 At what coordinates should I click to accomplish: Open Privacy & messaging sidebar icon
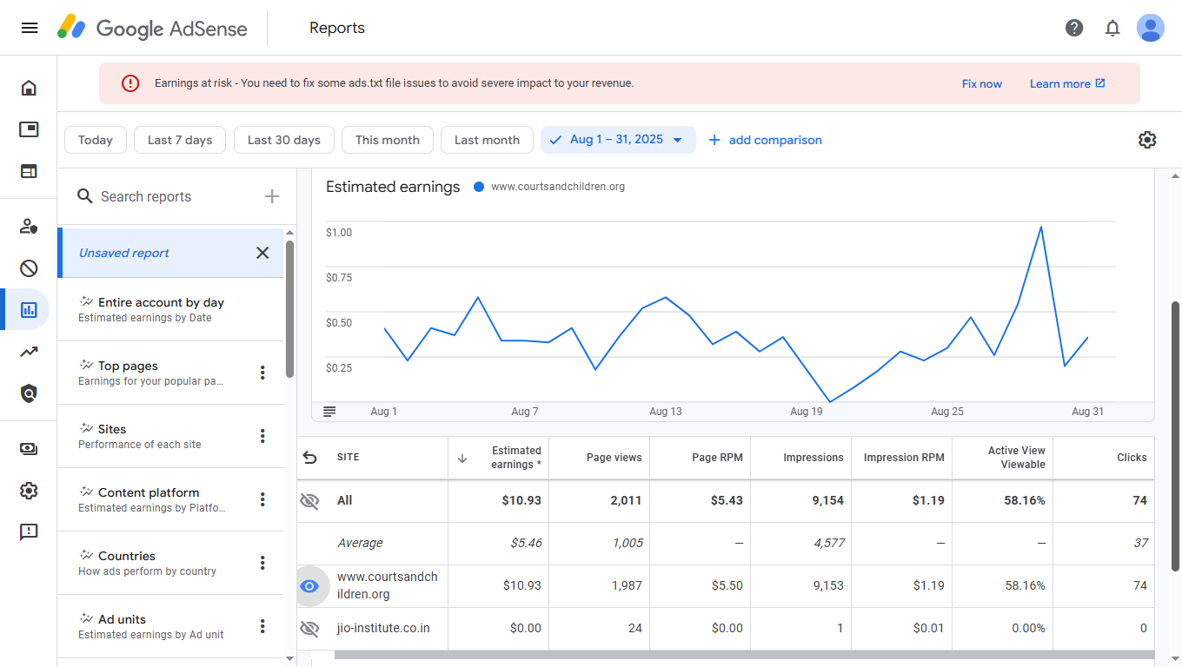29,227
